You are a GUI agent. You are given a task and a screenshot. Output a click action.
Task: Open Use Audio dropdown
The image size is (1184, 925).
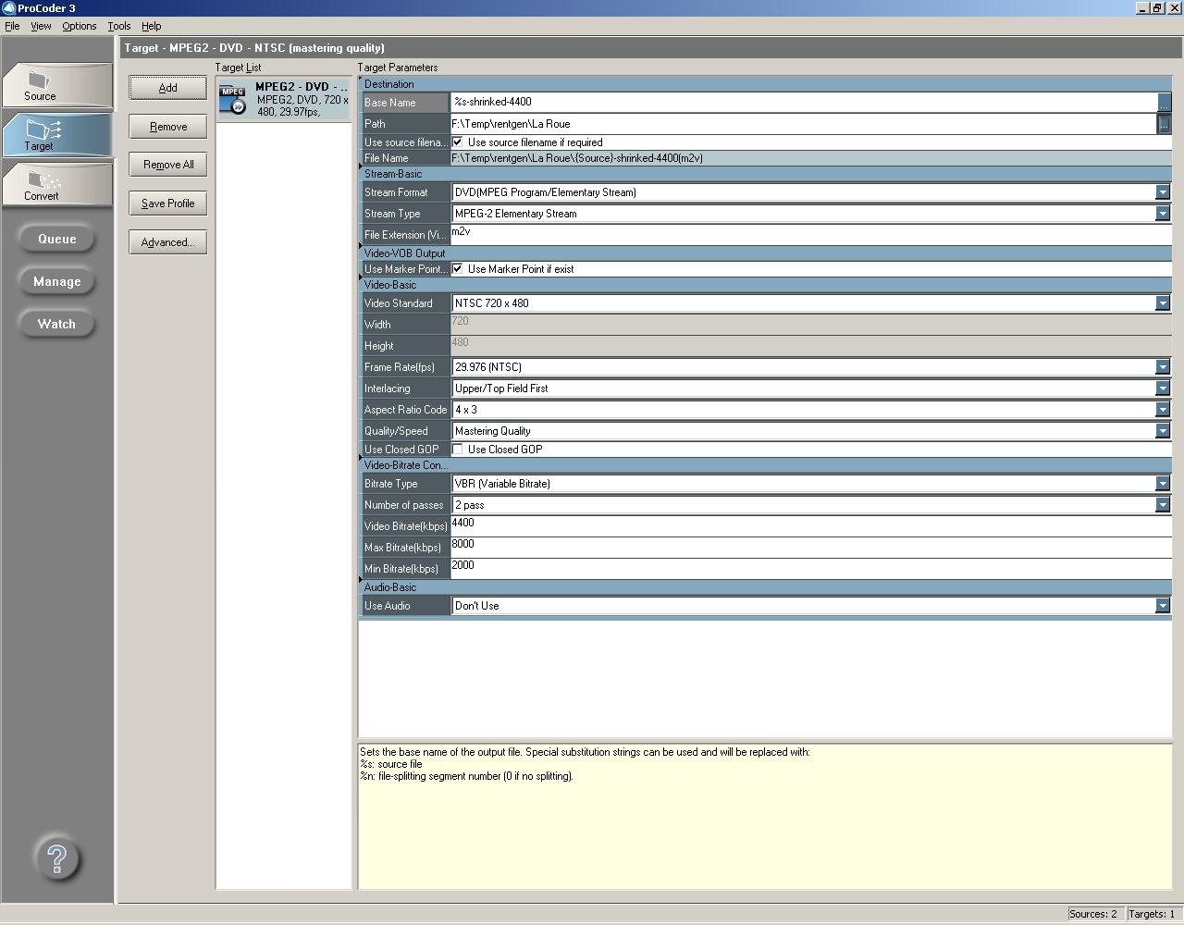click(x=1163, y=606)
